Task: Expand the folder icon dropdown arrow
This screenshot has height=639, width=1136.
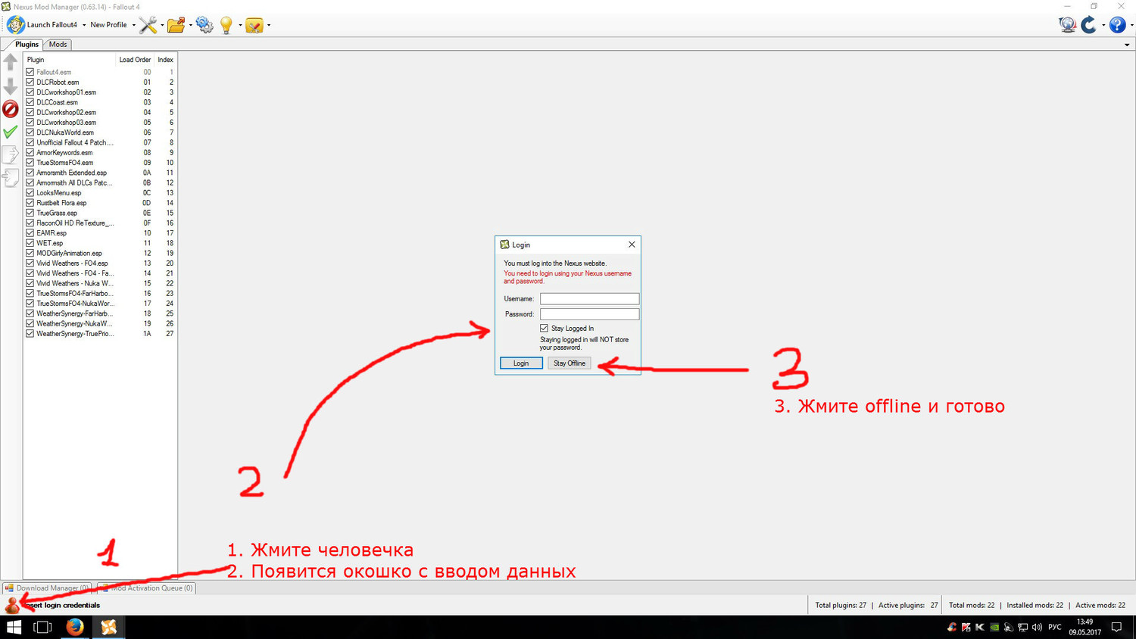Action: point(190,25)
